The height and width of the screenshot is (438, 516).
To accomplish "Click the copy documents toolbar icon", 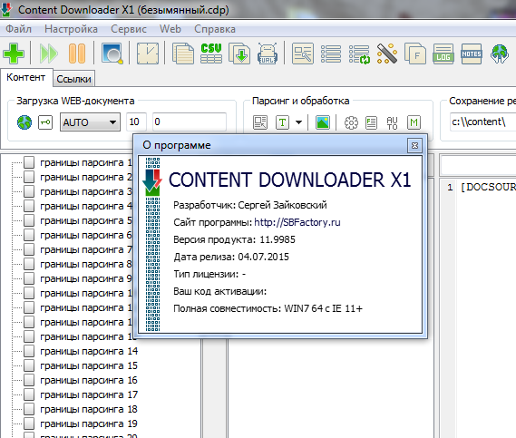I will [183, 54].
